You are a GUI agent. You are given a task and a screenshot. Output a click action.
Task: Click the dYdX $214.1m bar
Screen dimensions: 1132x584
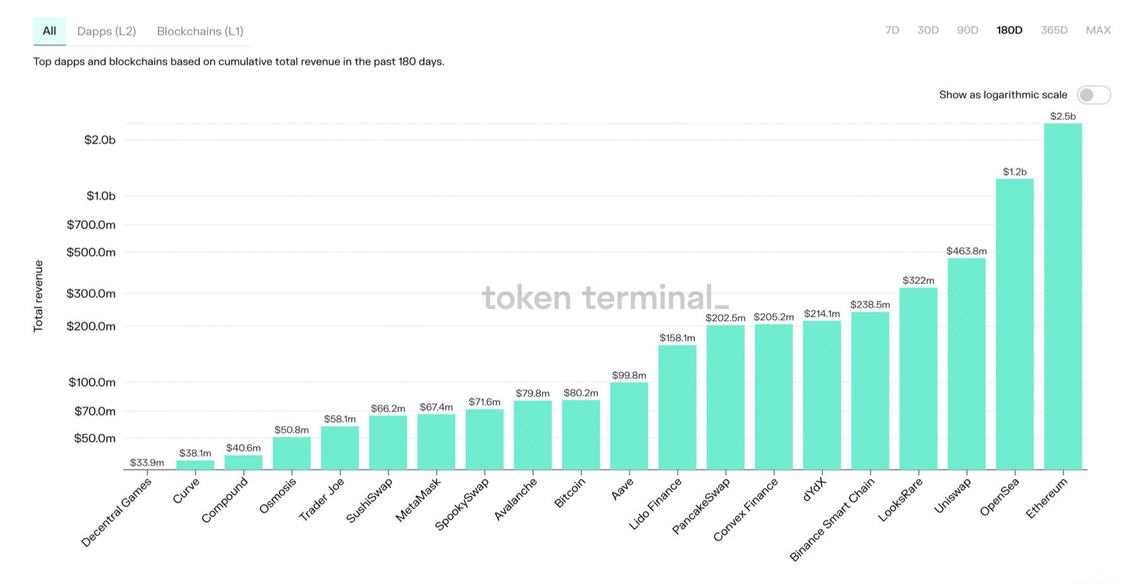point(822,395)
